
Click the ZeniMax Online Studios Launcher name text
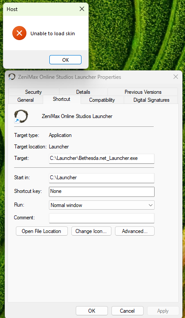77,116
